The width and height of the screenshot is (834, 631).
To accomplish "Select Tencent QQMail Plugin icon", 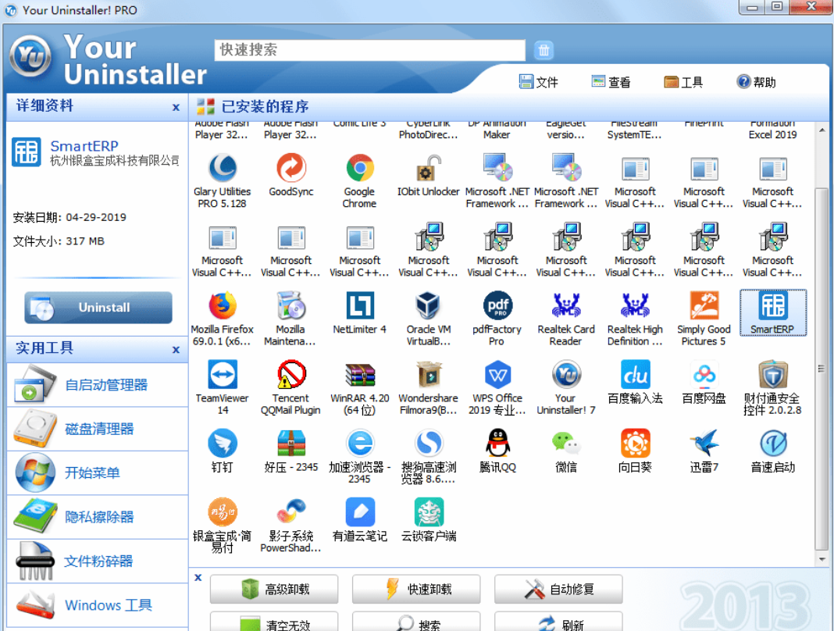I will point(291,375).
